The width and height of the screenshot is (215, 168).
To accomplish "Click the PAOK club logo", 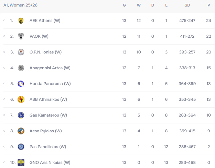I will [x=21, y=36].
